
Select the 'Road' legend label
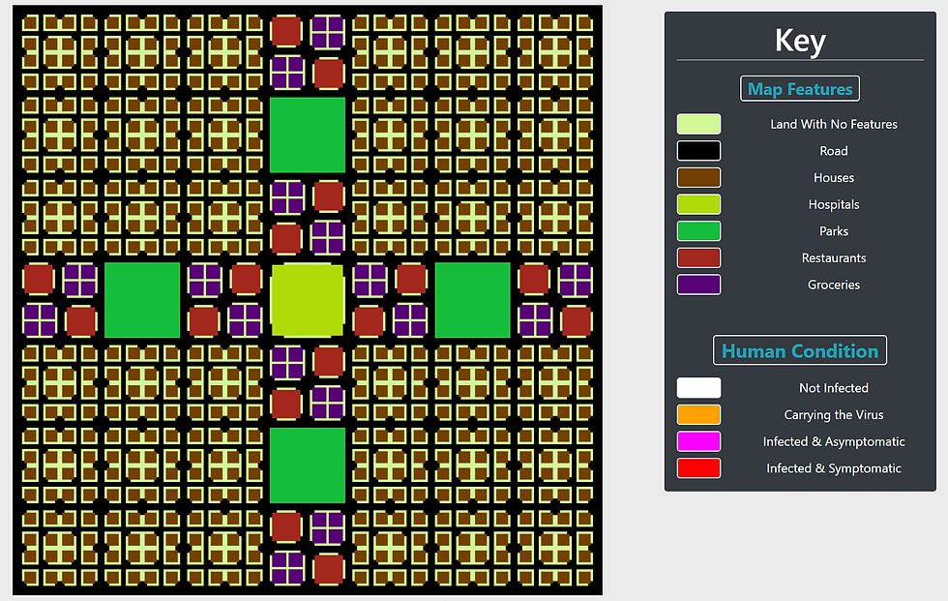(834, 151)
